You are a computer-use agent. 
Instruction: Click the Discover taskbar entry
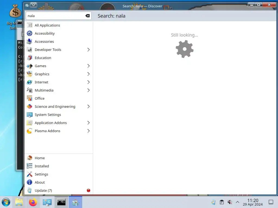[75, 202]
